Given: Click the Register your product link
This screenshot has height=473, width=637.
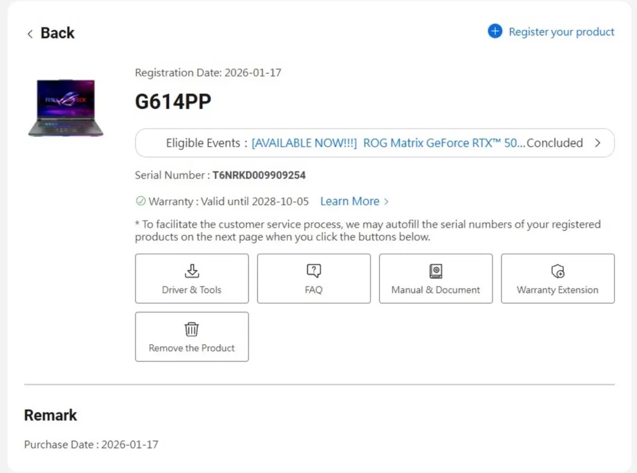Looking at the screenshot, I should pos(561,32).
